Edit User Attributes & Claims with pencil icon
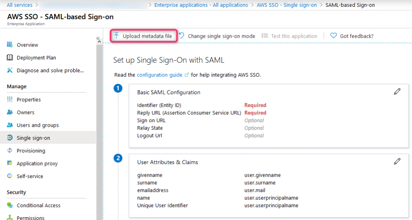 (x=397, y=161)
